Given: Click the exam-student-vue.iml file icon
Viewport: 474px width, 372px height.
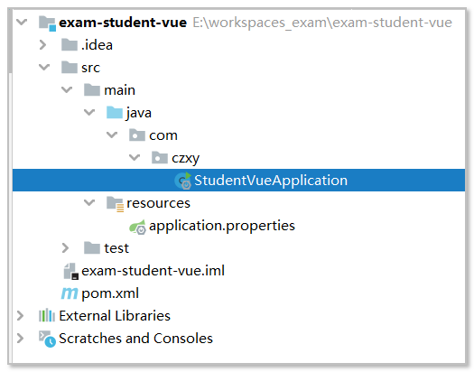Looking at the screenshot, I should point(71,271).
